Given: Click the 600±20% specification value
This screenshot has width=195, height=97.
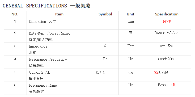Looking at the screenshot, I should point(167,59).
